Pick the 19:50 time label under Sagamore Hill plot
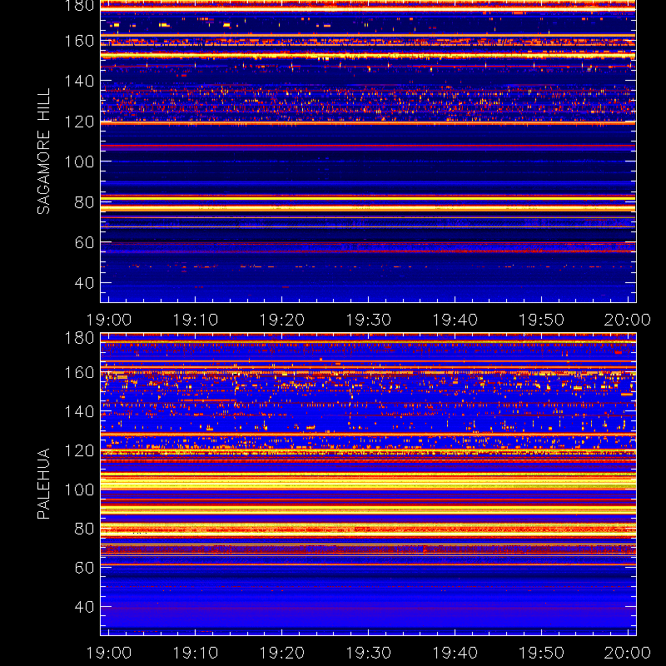 [x=542, y=320]
